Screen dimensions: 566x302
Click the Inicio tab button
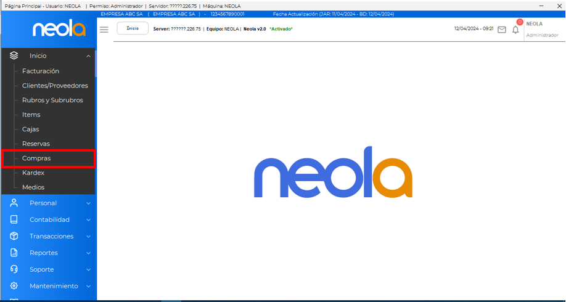coord(133,28)
